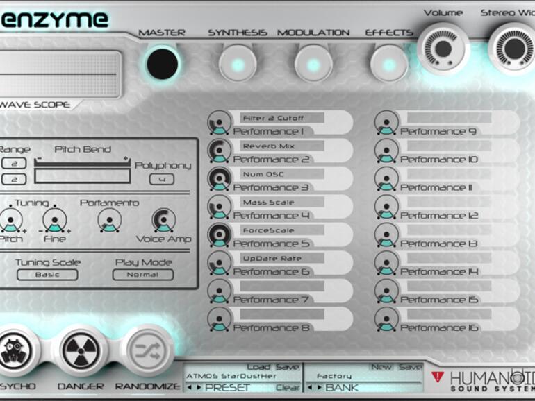Click the Performance 8 knob
This screenshot has width=535, height=401.
coord(220,319)
